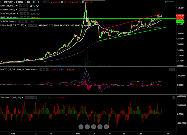Hide Vol (20, false) using eye icon
This screenshot has height=135, width=187.
[20, 21]
